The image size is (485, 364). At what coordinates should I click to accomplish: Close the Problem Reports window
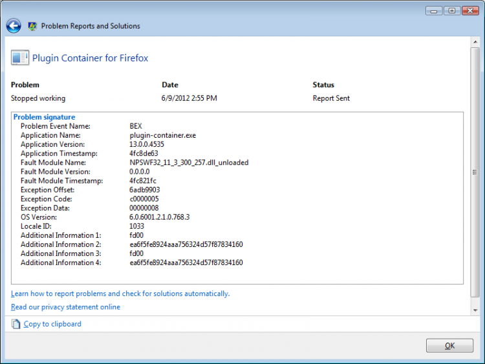pos(470,11)
